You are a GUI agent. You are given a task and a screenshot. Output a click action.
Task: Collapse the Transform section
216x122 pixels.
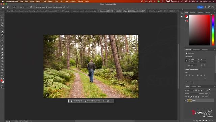click(x=185, y=57)
